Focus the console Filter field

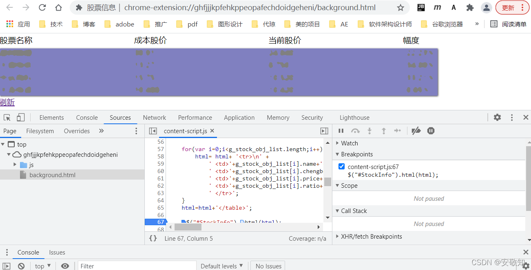click(x=136, y=266)
